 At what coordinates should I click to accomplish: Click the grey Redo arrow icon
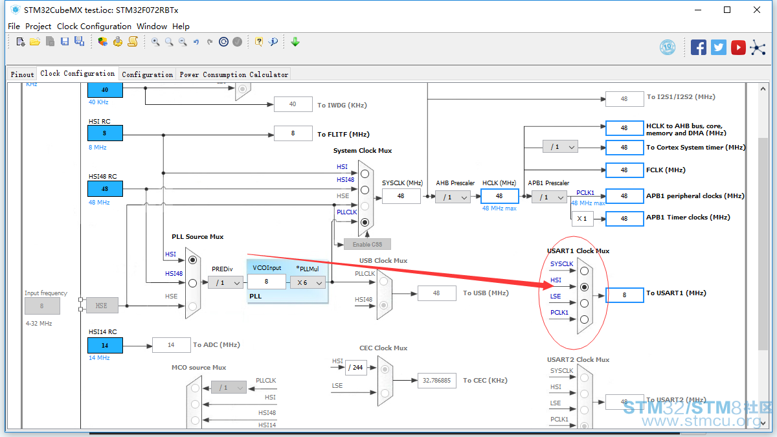tap(210, 41)
